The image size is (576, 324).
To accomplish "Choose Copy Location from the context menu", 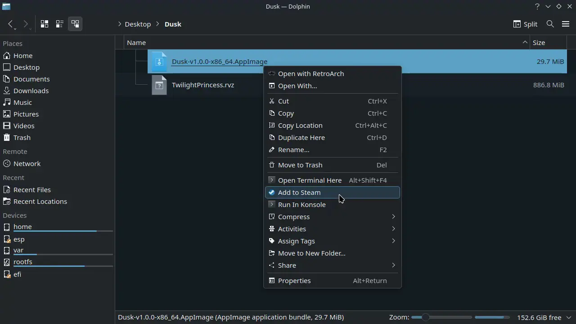I will tap(333, 125).
